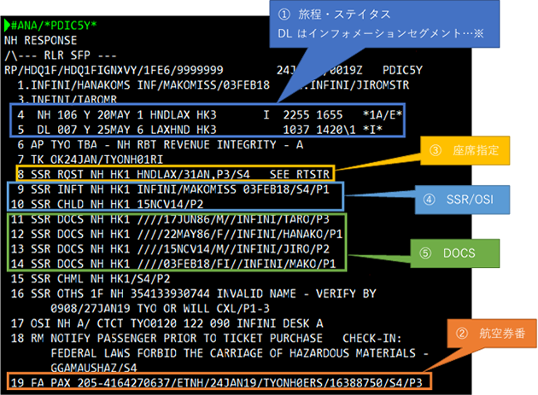Click line 18 RM NOTIFY PASSENGER remark
This screenshot has width=538, height=395.
(207, 339)
